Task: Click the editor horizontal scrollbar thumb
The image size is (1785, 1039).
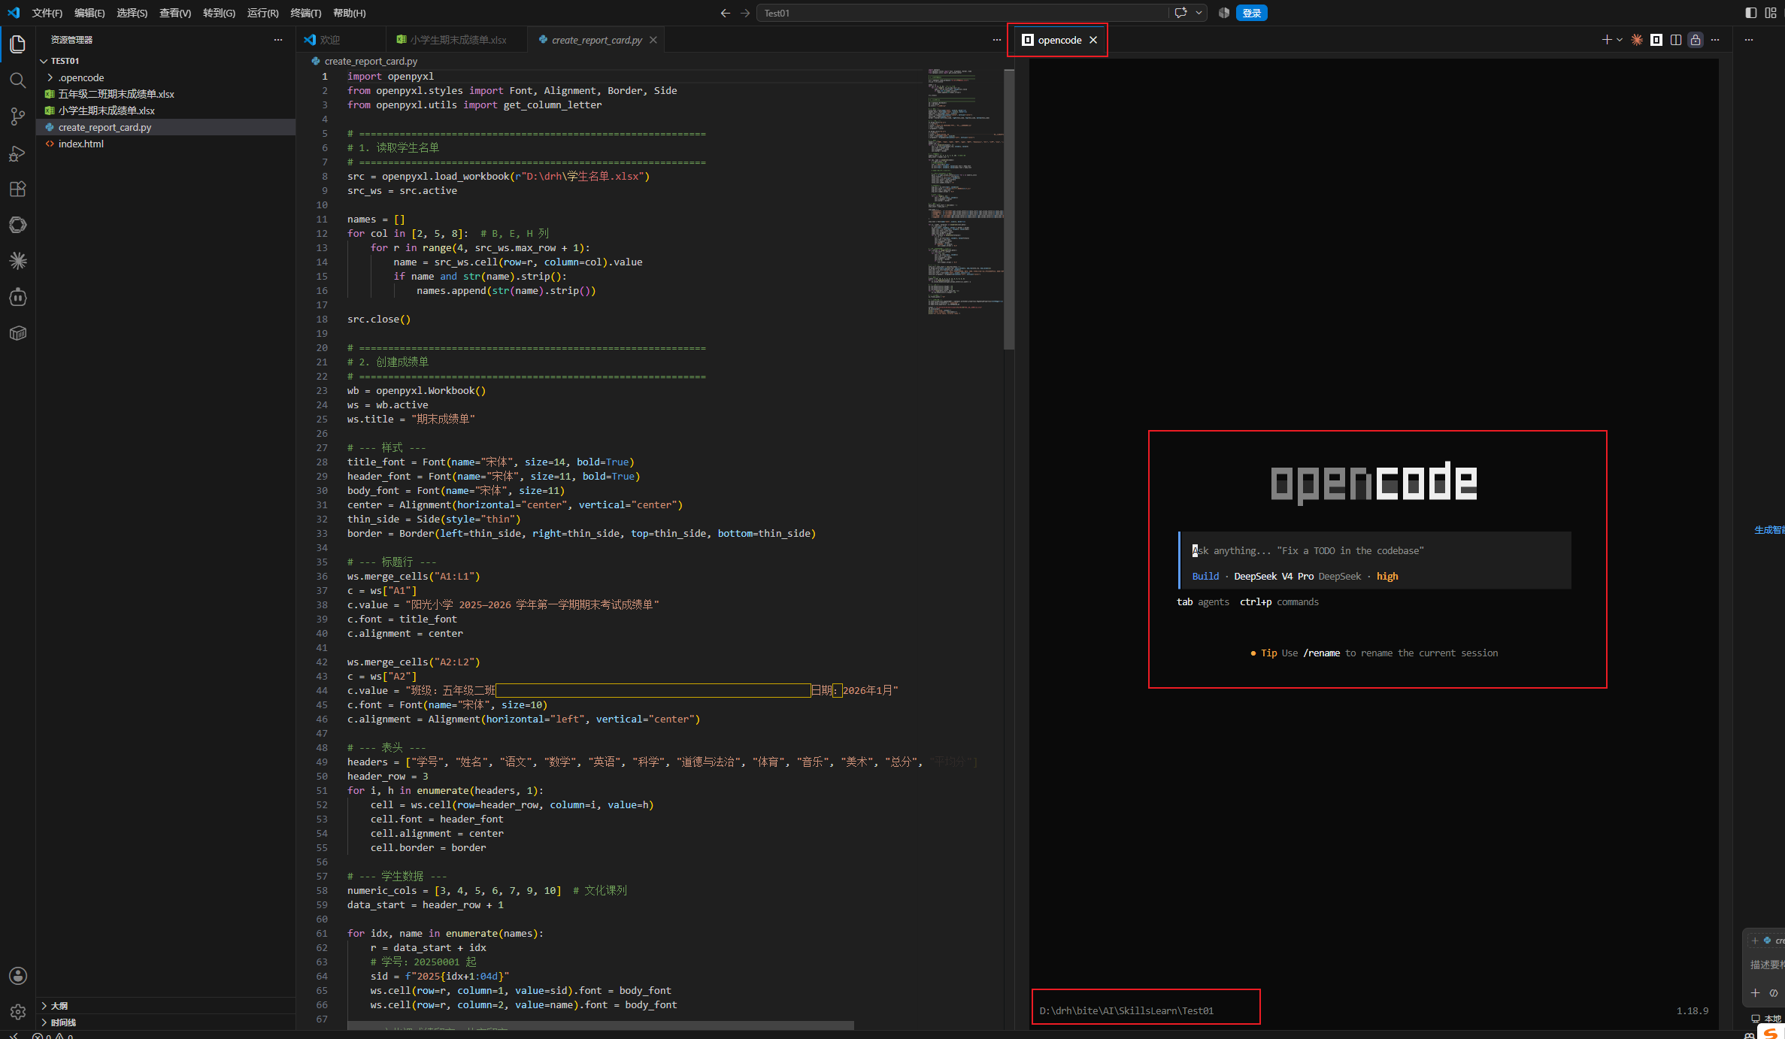Action: point(600,1025)
